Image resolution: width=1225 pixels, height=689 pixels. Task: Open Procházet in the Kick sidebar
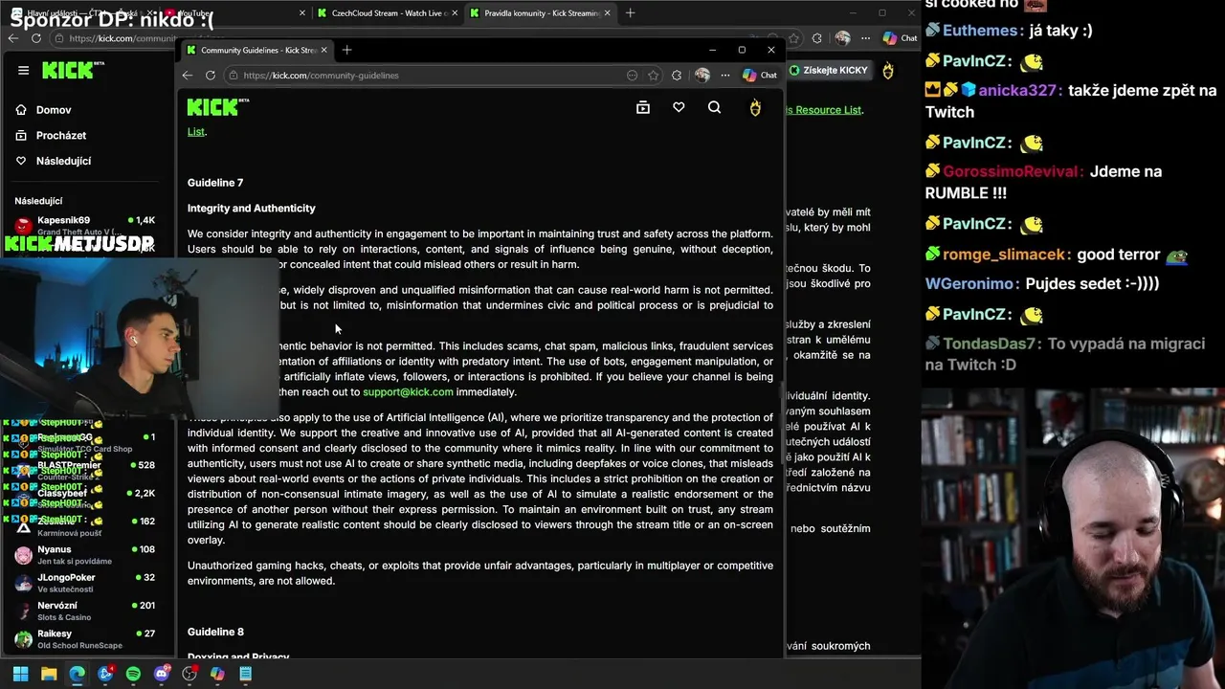(x=52, y=136)
